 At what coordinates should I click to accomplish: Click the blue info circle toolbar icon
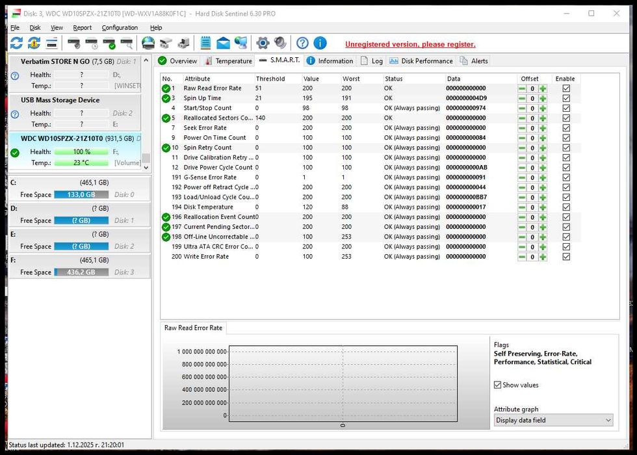tap(320, 44)
